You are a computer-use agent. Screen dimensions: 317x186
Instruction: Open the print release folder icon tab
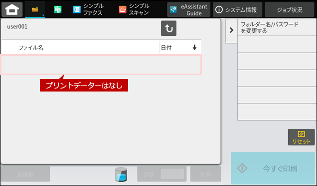point(35,9)
